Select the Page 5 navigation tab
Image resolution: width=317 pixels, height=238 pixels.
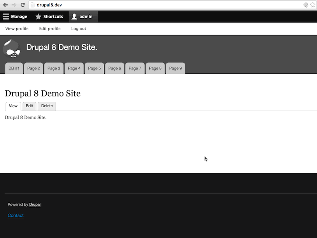tap(94, 68)
